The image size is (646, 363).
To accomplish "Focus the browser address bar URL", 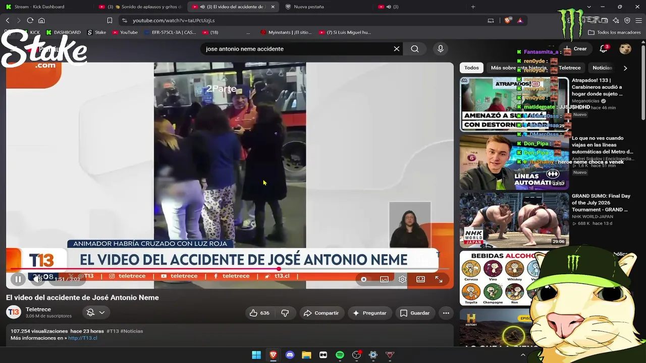I will coord(174,20).
